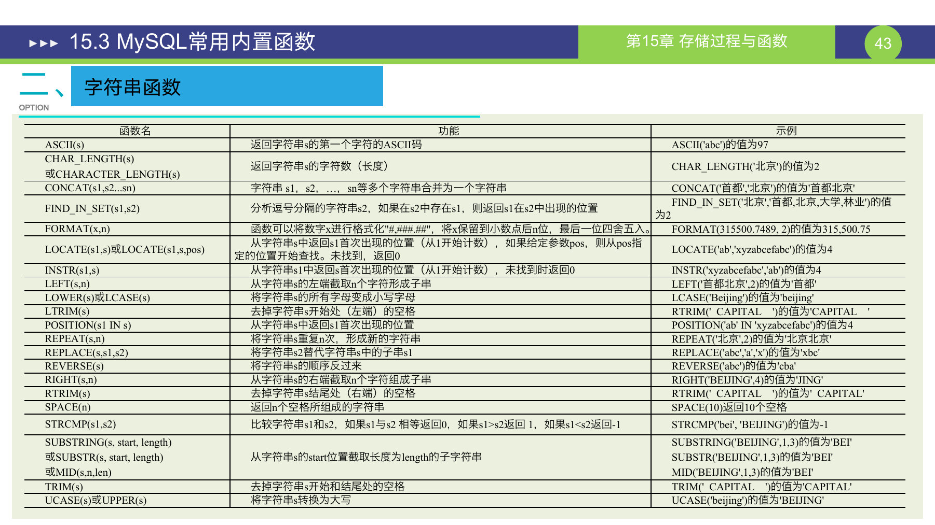Click the '功能' column header

coord(449,131)
